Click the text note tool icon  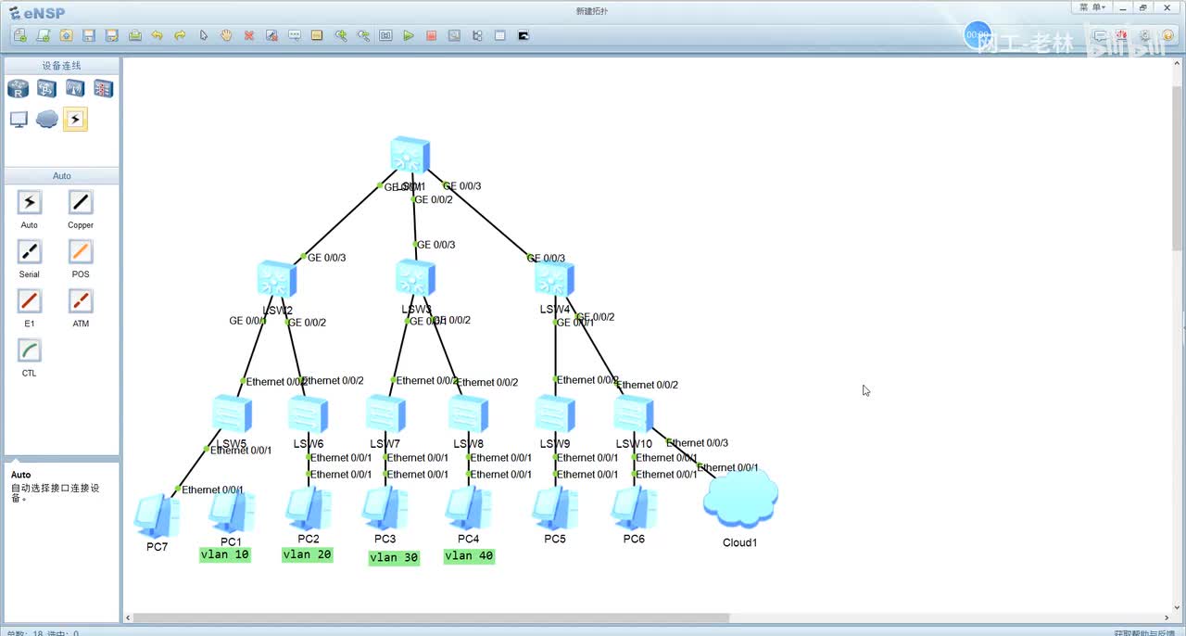[x=295, y=35]
